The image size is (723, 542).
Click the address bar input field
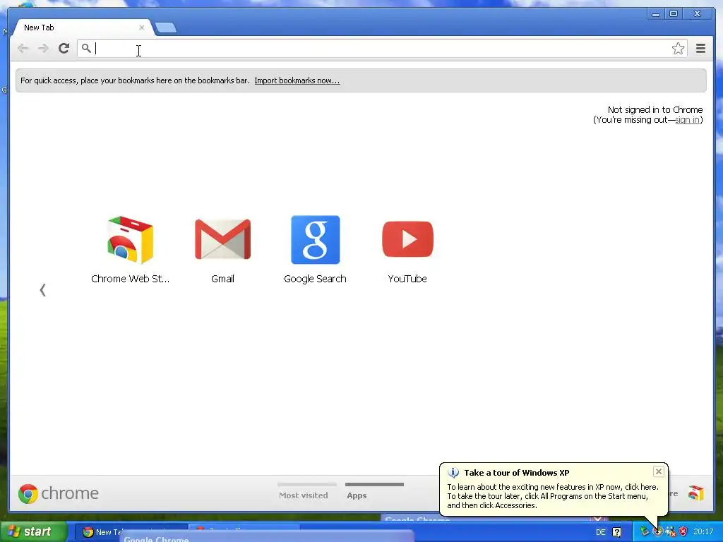[382, 49]
